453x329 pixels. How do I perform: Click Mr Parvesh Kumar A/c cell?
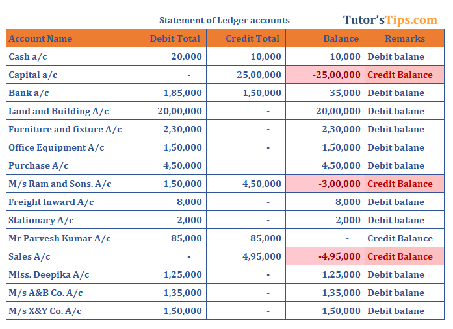pyautogui.click(x=66, y=238)
